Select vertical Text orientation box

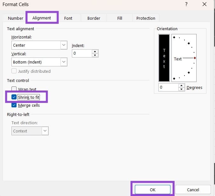click(164, 58)
